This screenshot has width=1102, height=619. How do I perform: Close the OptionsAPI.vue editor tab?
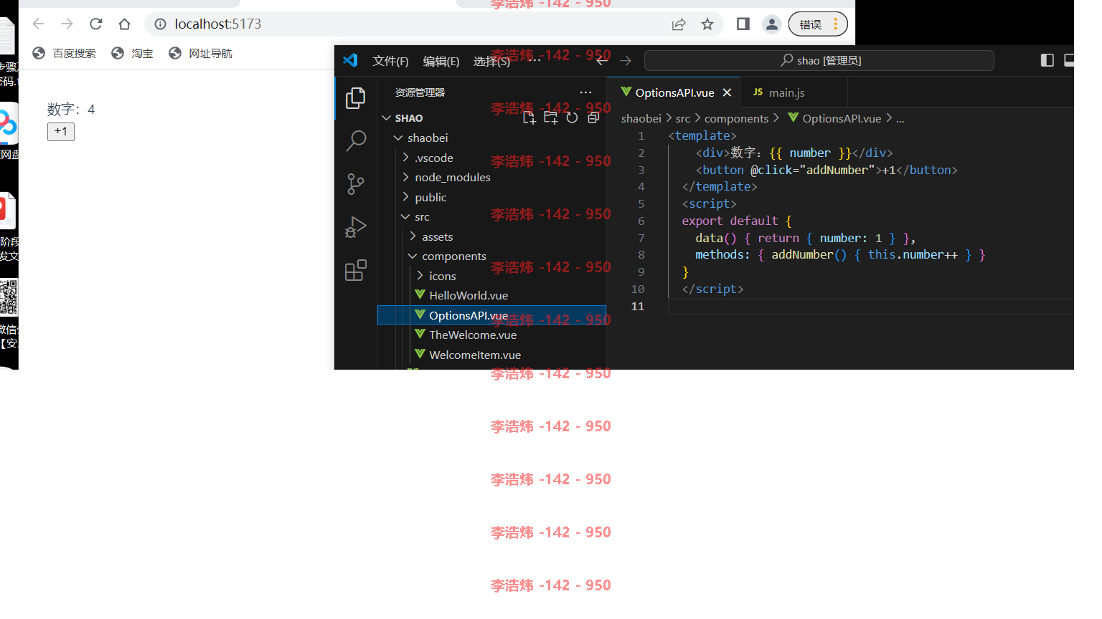point(727,92)
